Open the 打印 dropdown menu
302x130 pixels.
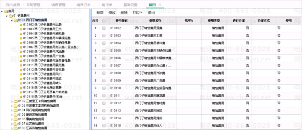[137, 13]
